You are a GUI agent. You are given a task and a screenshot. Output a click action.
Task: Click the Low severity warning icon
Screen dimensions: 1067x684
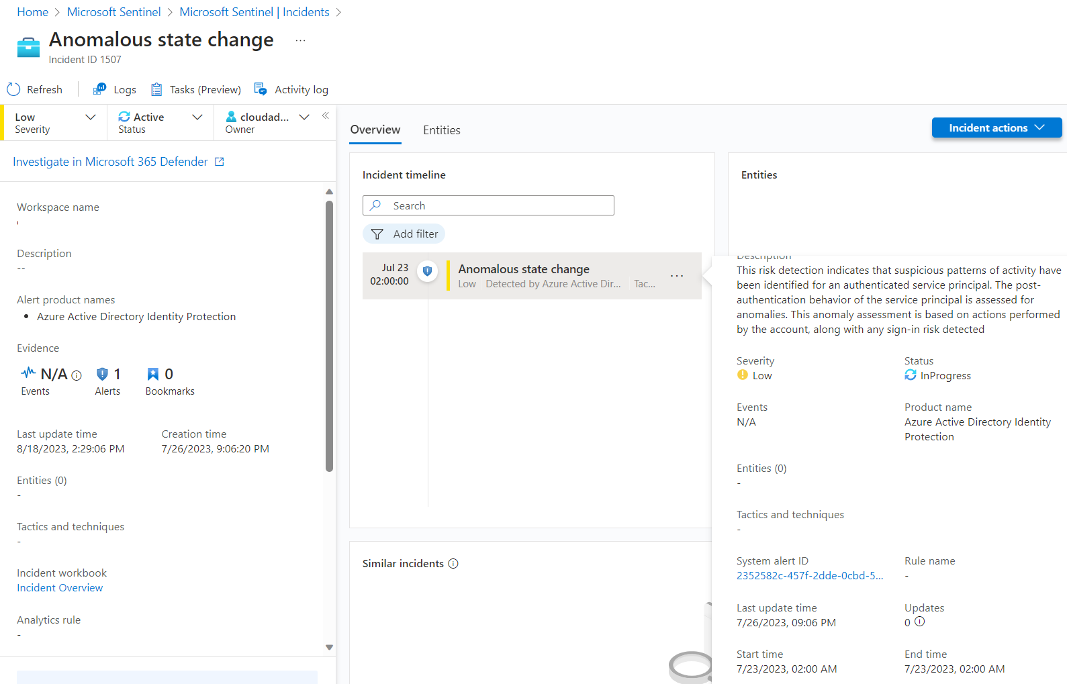tap(743, 375)
